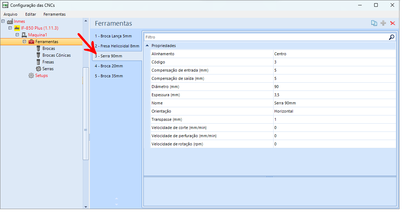
Task: Open the Ferramentas menu in the menu bar
Action: click(x=54, y=14)
